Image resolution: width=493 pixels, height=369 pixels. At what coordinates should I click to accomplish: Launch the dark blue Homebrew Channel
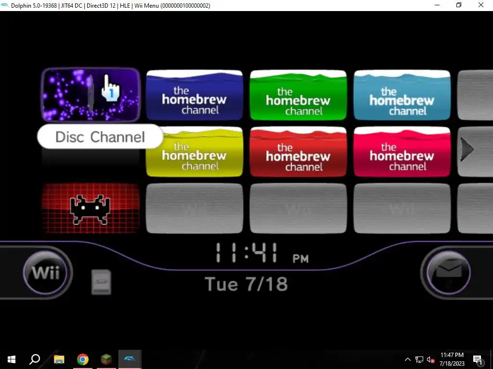click(x=195, y=95)
